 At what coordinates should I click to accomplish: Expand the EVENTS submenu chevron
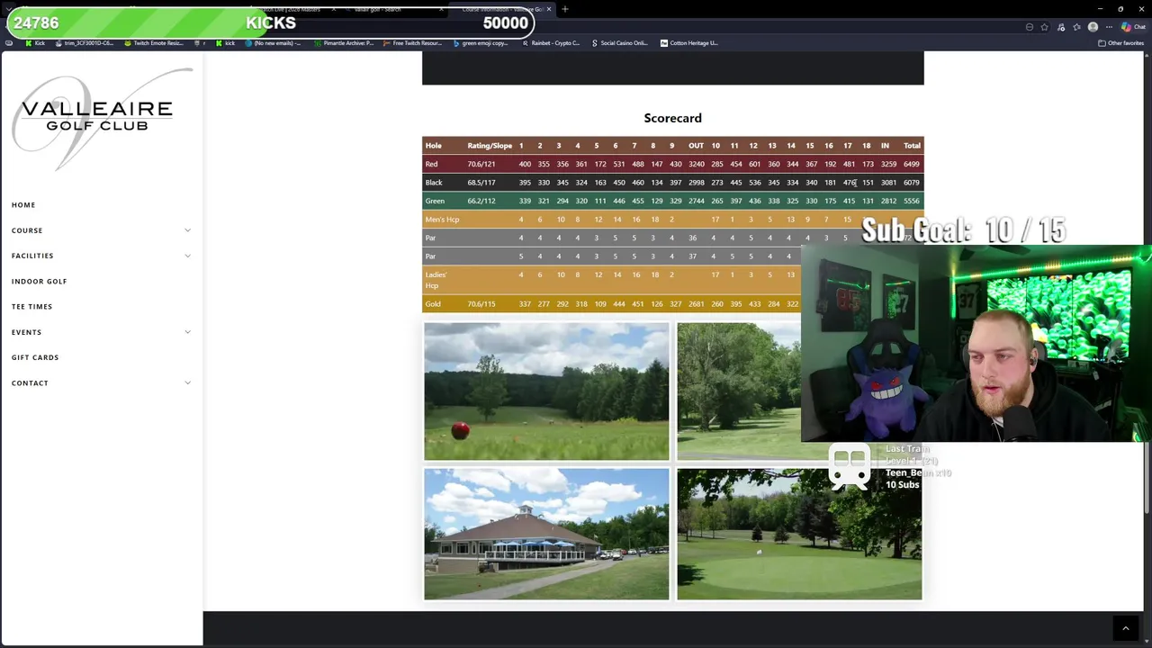coord(187,332)
